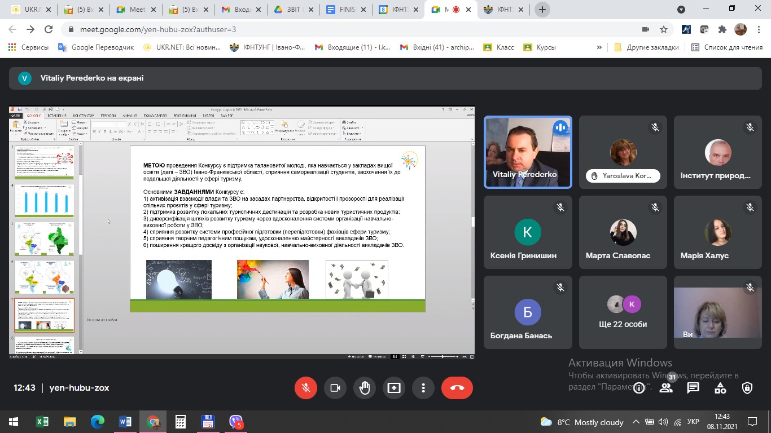This screenshot has width=771, height=433.
Task: Unmute the microphone in Meet controls
Action: (x=306, y=388)
